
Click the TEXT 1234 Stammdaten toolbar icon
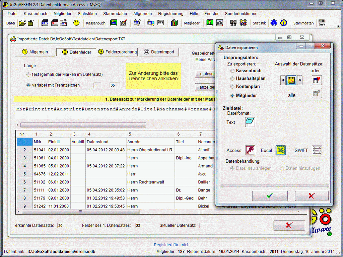tap(322, 23)
